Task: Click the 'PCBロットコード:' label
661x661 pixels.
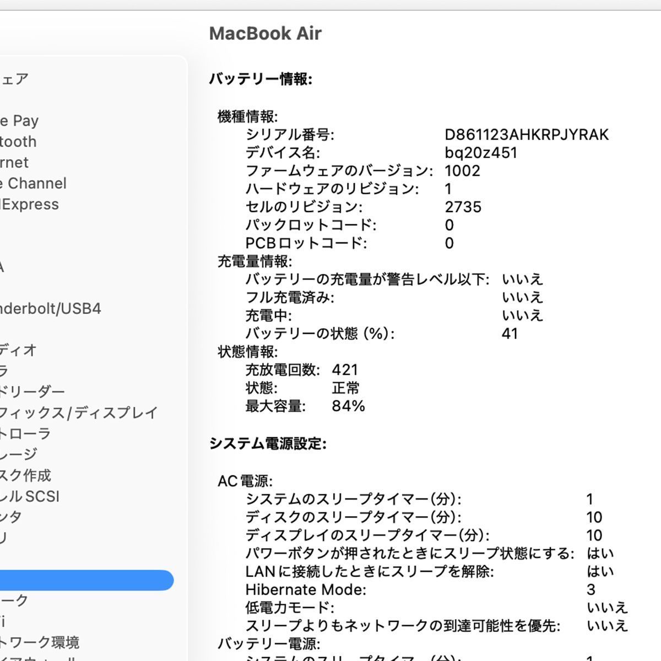Action: point(306,243)
